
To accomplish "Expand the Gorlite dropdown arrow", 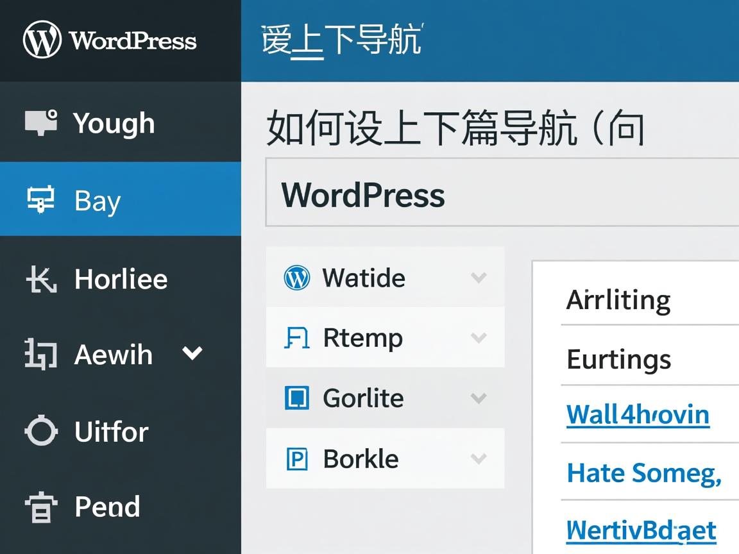I will pyautogui.click(x=478, y=398).
